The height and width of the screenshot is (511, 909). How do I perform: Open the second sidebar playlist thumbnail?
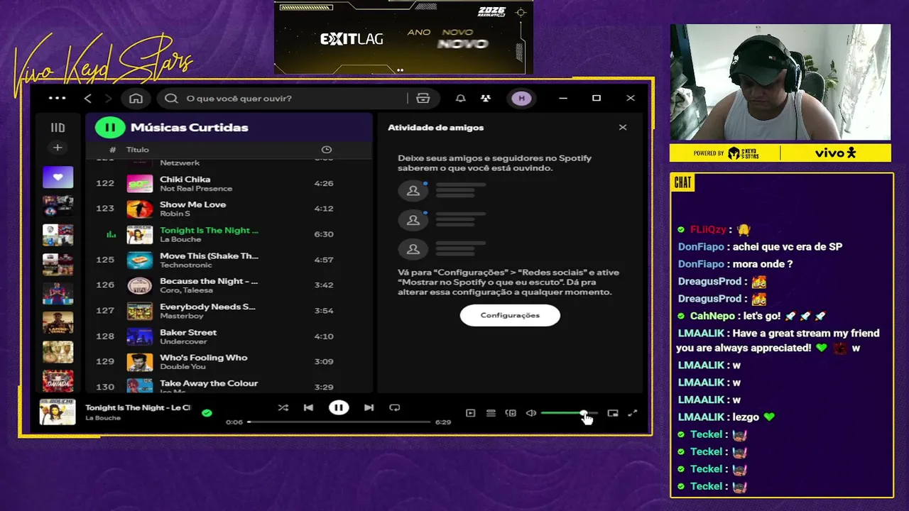coord(58,206)
